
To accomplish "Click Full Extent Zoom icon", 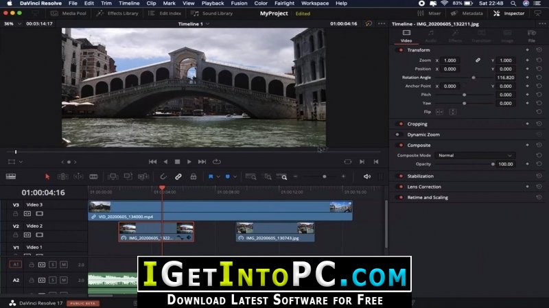I will tap(250, 177).
